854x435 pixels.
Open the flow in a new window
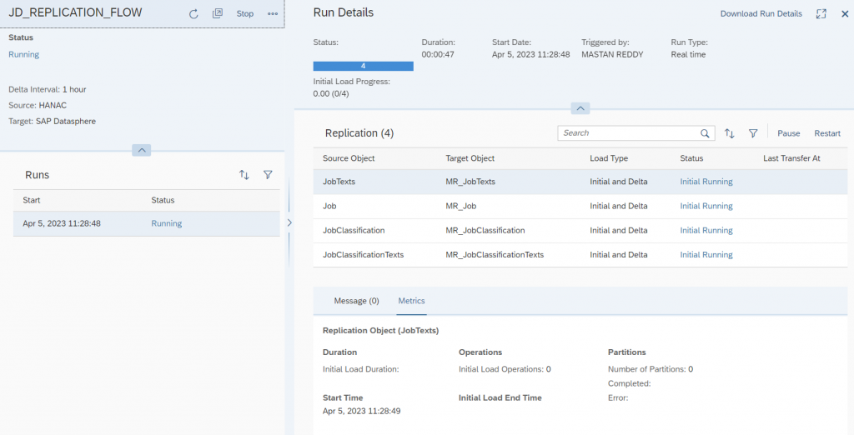click(218, 13)
